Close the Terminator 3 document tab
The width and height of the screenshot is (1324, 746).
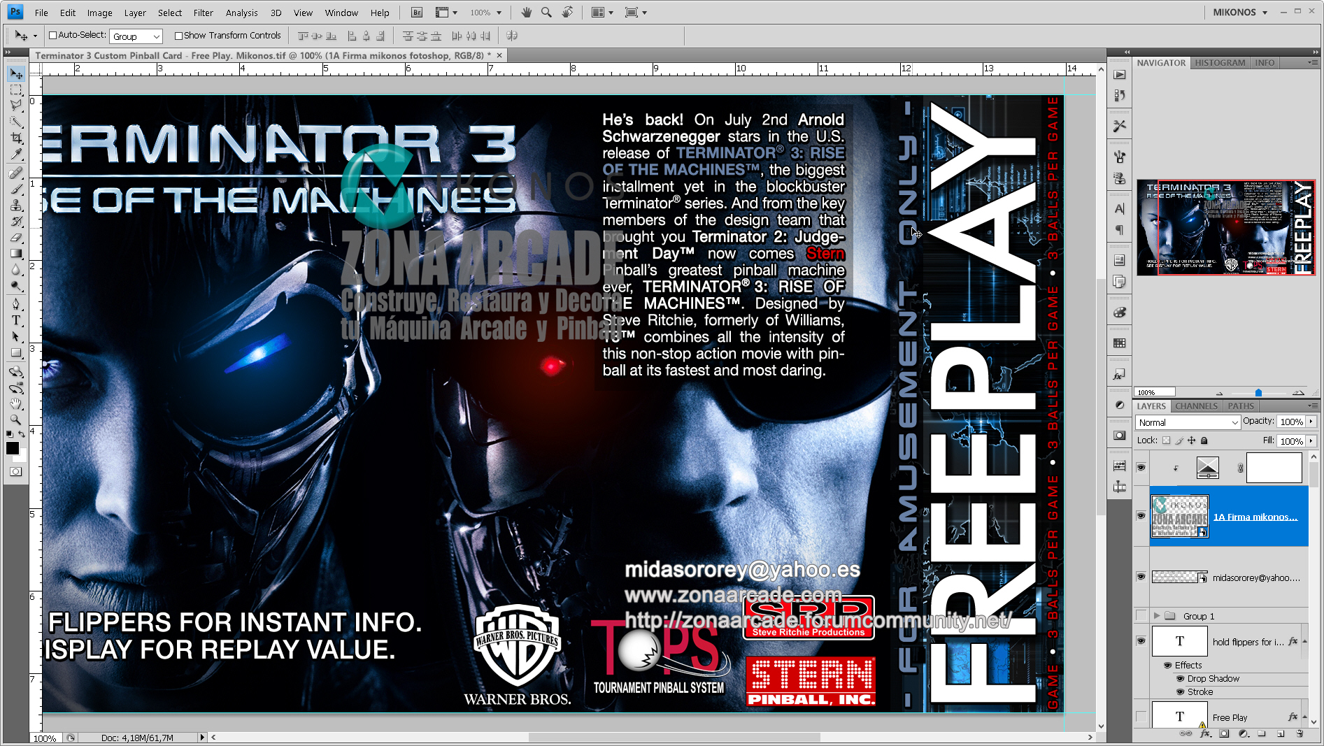coord(499,55)
